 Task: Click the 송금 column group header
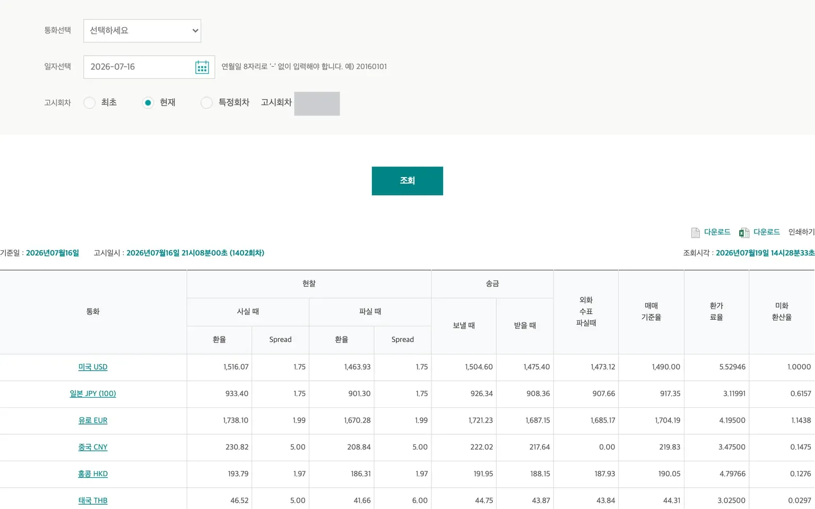(492, 284)
